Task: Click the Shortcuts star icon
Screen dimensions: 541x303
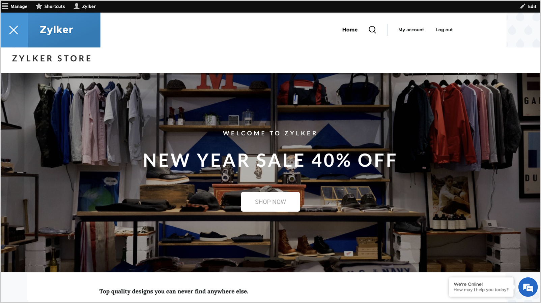Action: tap(39, 6)
